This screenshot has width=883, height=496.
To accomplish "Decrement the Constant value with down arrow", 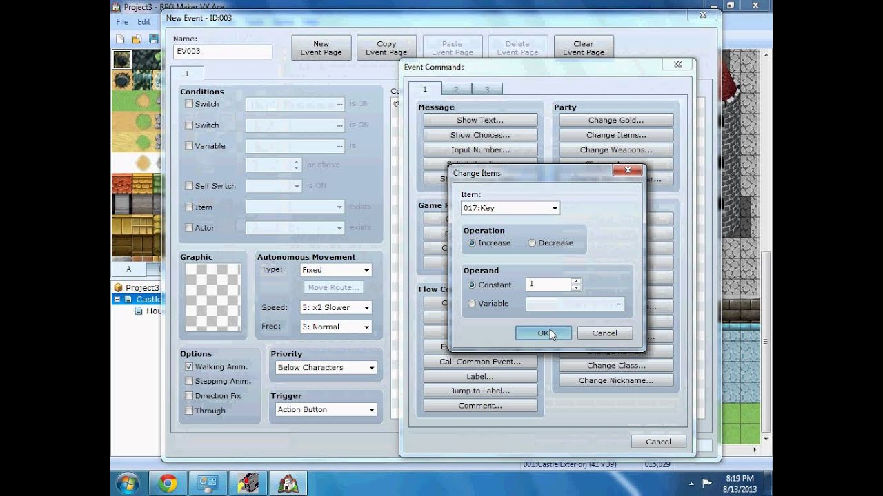I will (x=576, y=287).
